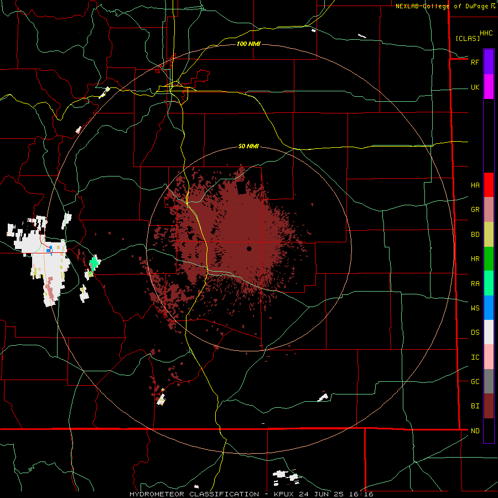Click the RA light green swatch
This screenshot has height=498, width=498.
489,283
